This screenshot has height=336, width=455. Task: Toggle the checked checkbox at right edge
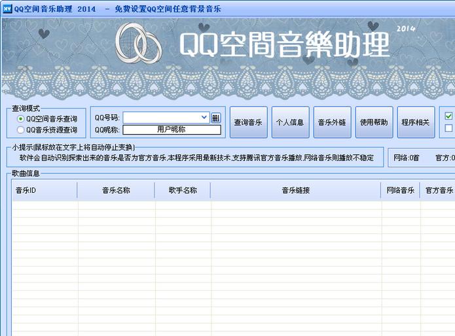click(x=448, y=116)
